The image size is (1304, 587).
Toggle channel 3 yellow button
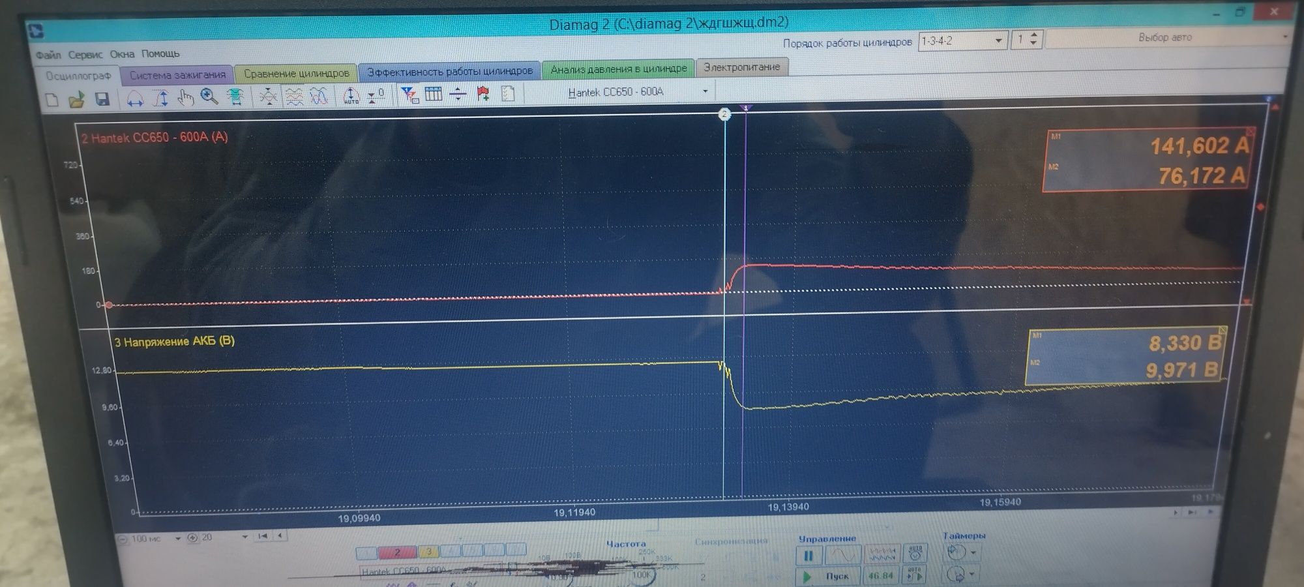(428, 552)
